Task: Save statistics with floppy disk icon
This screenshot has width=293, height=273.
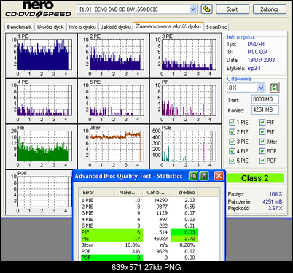Action: click(204, 176)
